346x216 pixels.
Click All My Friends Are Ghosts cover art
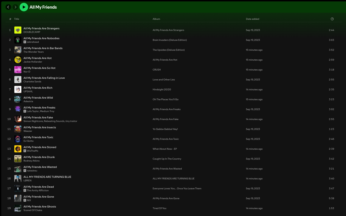(x=18, y=208)
